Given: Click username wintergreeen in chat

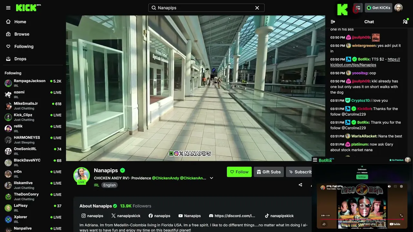Looking at the screenshot, I should [364, 46].
